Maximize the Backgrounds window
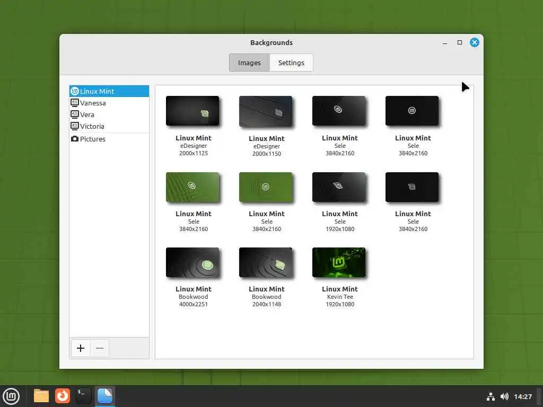The height and width of the screenshot is (407, 543). 460,42
